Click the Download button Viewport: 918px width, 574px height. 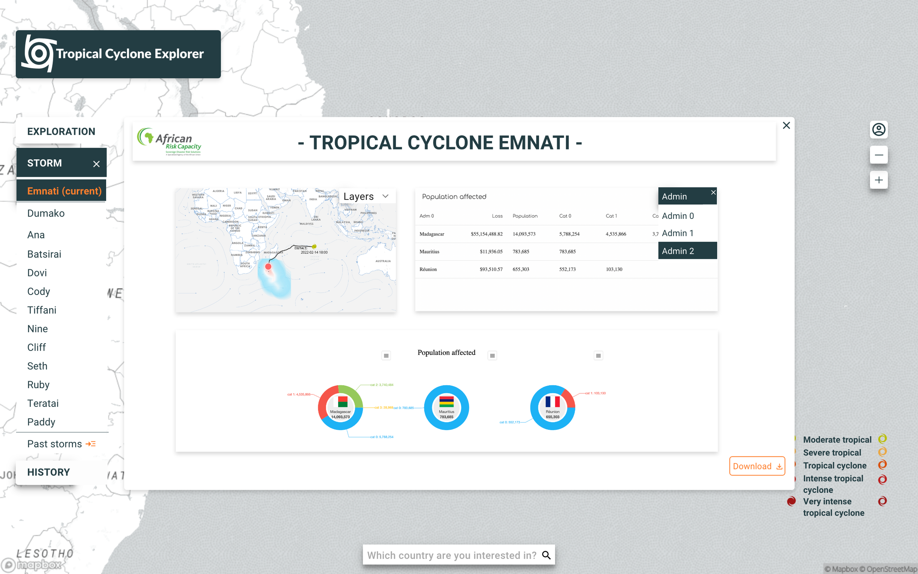click(757, 466)
